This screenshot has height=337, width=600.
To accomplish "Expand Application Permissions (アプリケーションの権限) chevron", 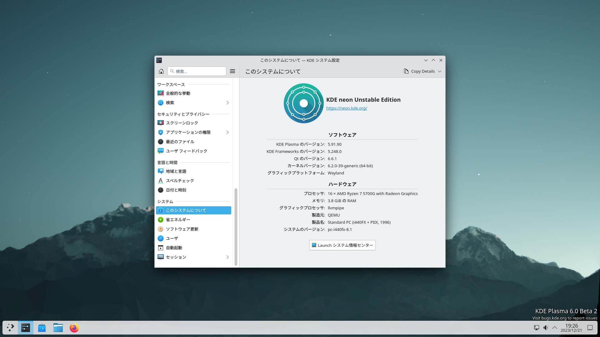I will [x=227, y=132].
